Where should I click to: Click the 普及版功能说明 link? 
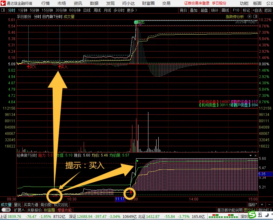point(230,210)
